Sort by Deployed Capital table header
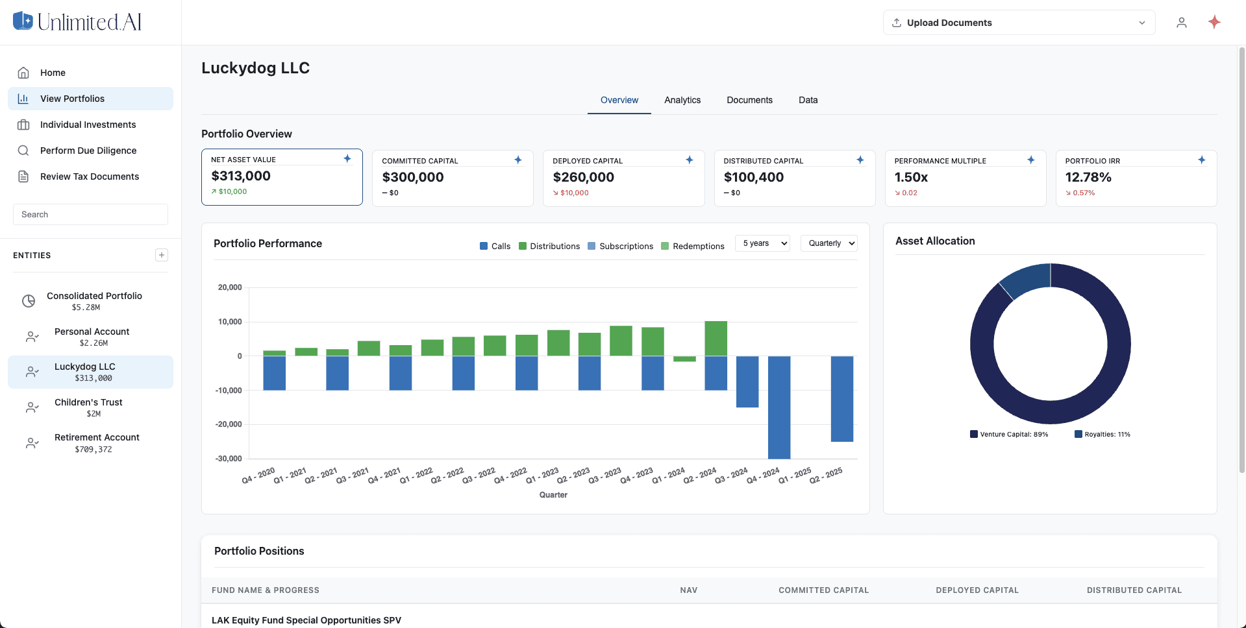Screen dimensions: 1246x628 click(977, 590)
